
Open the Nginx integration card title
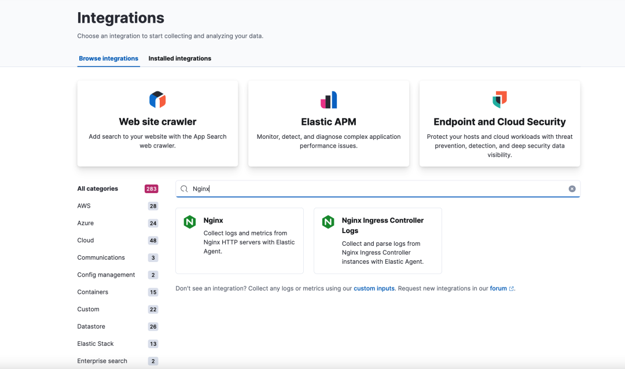(214, 220)
